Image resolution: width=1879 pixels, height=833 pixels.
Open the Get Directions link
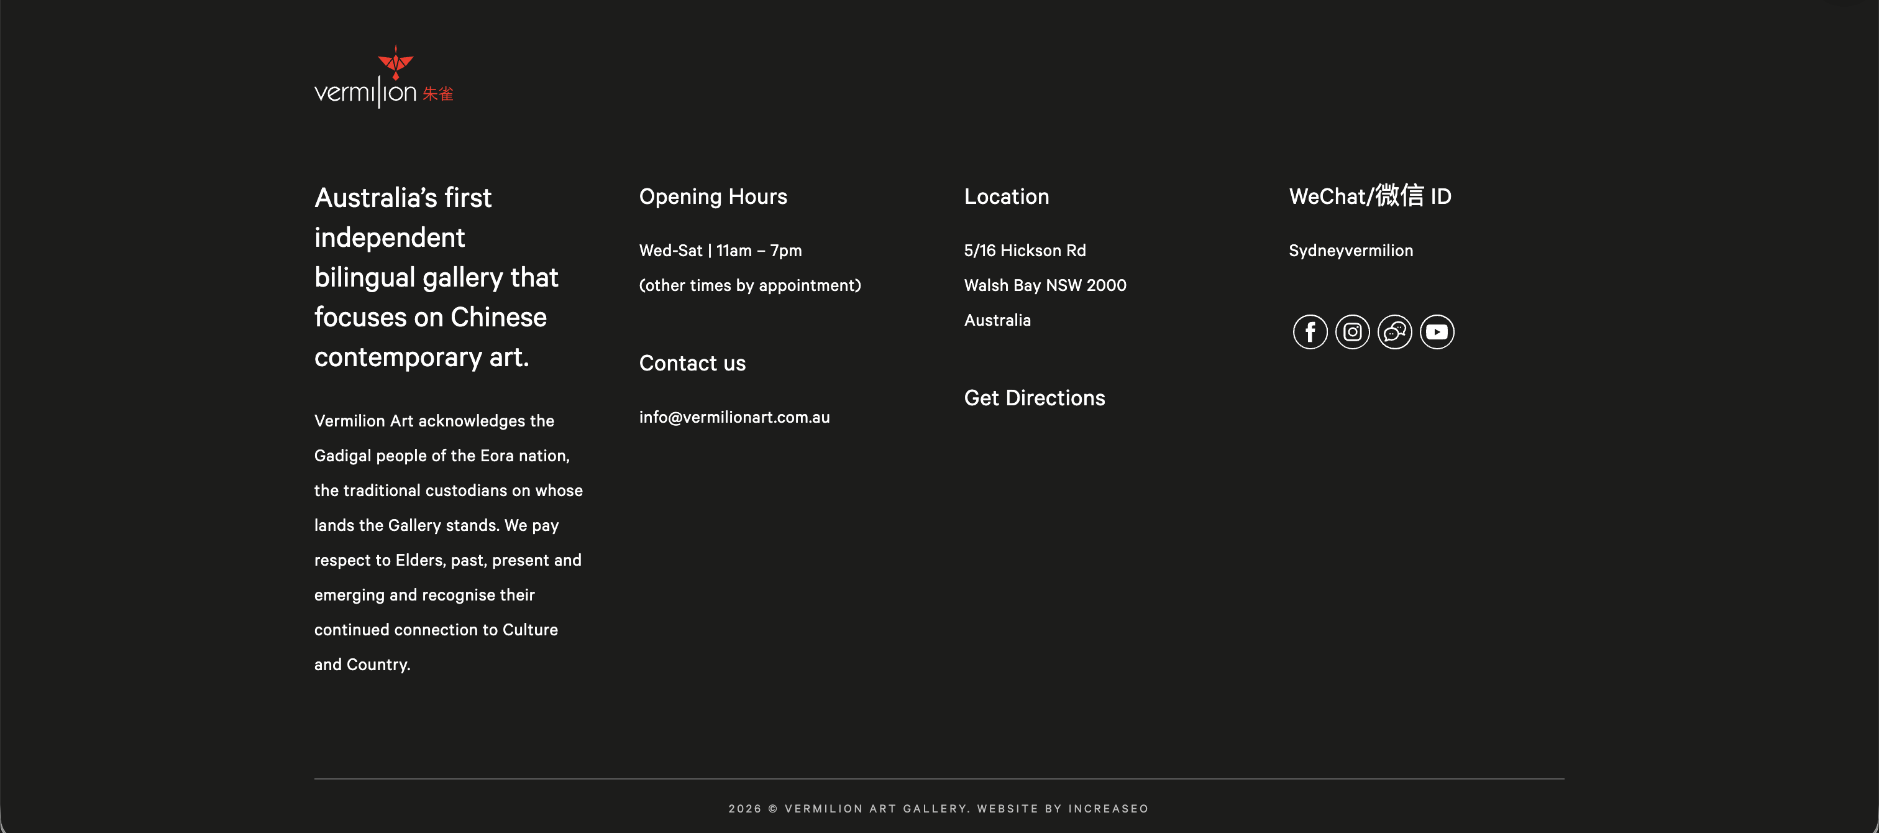tap(1033, 398)
